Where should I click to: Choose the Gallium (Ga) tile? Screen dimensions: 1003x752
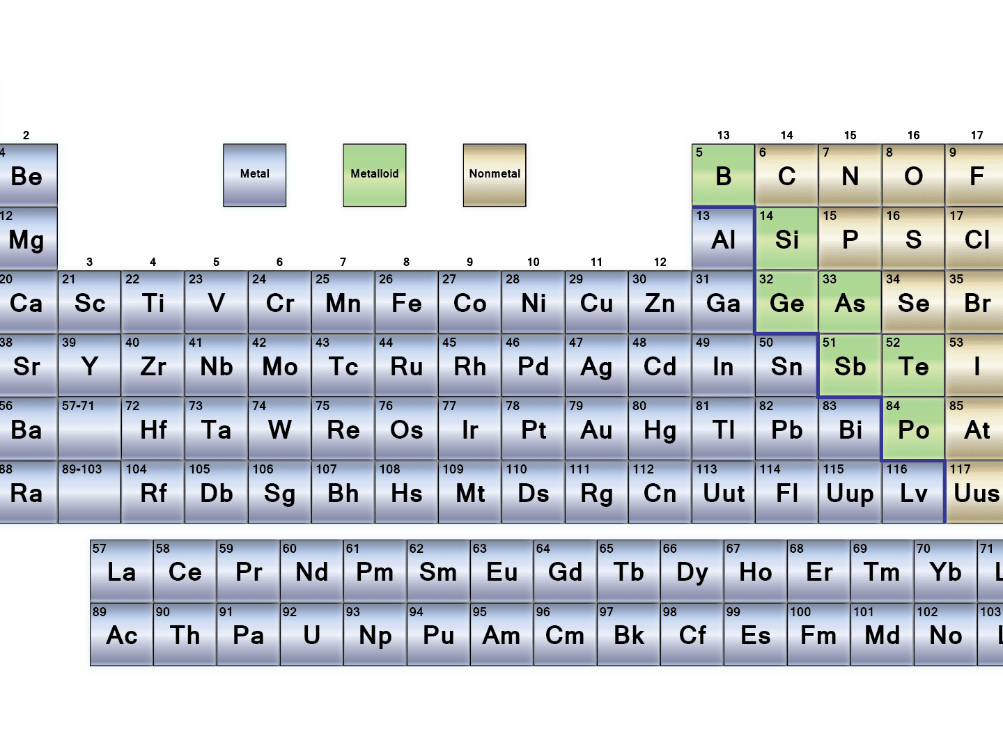[x=723, y=302]
